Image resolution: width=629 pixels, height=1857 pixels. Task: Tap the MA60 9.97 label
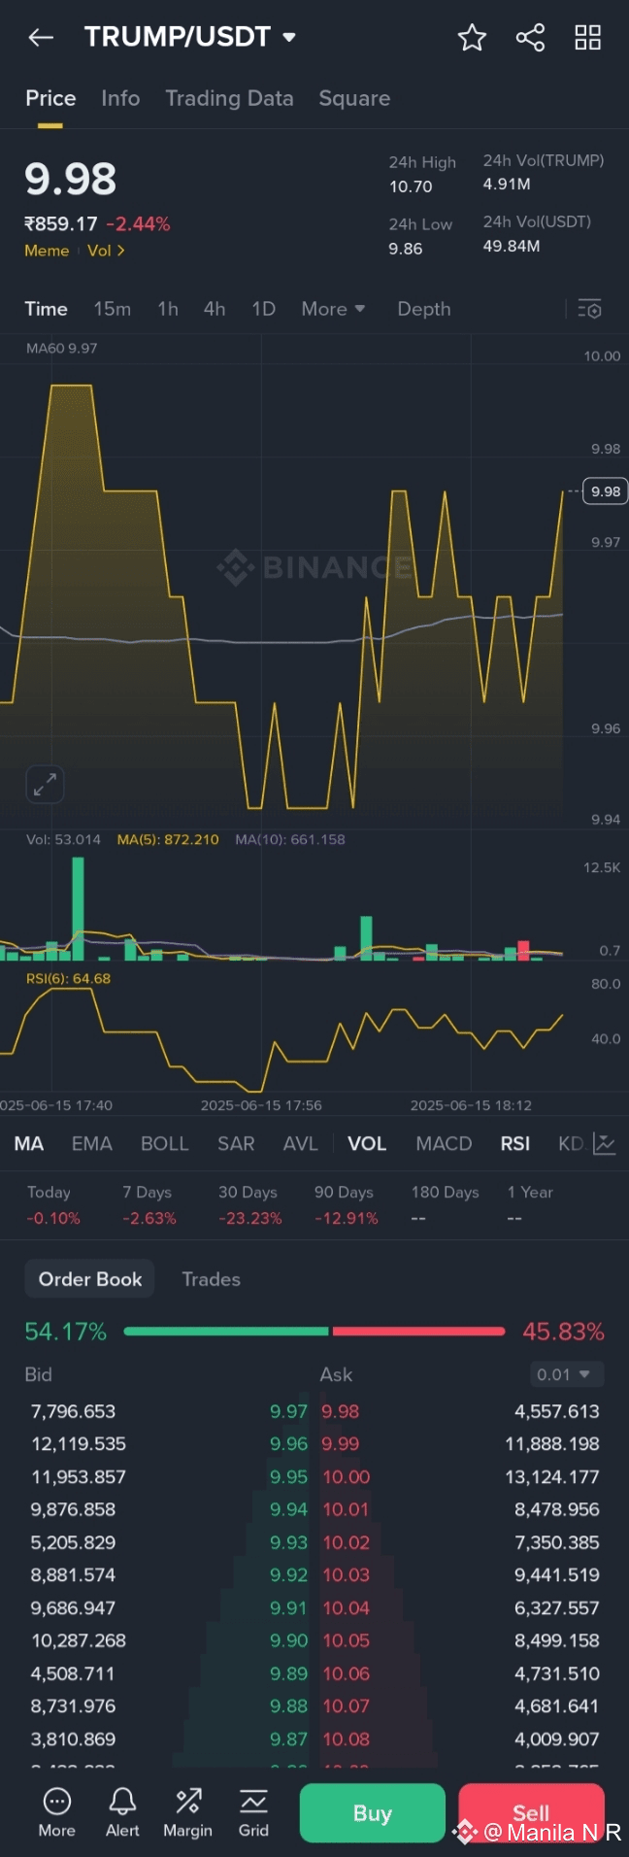click(x=62, y=348)
